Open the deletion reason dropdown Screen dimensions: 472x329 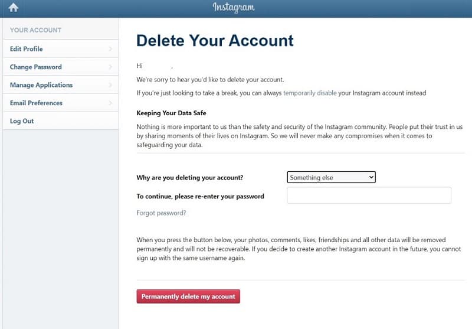(x=331, y=177)
